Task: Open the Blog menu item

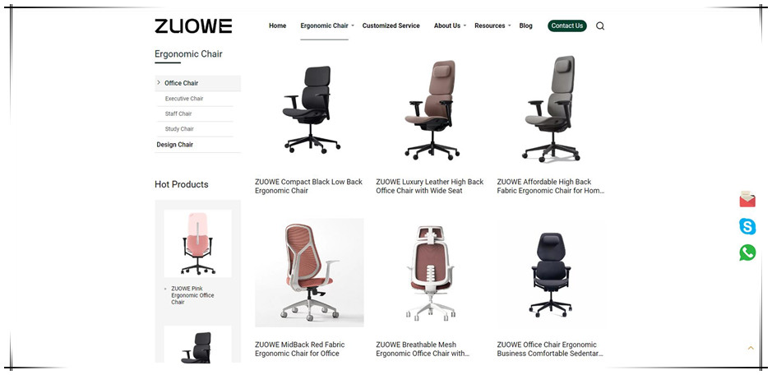Action: [x=525, y=25]
